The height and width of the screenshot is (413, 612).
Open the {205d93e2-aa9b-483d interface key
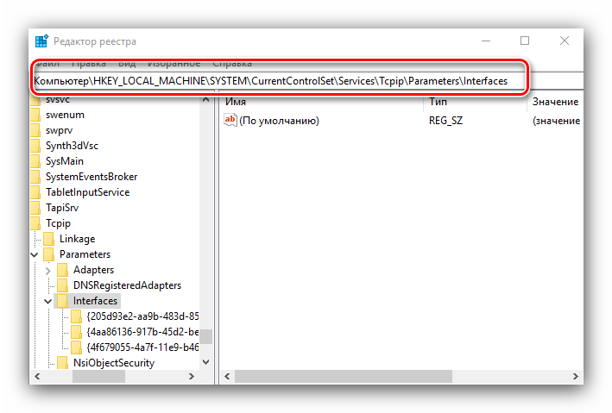pos(142,316)
